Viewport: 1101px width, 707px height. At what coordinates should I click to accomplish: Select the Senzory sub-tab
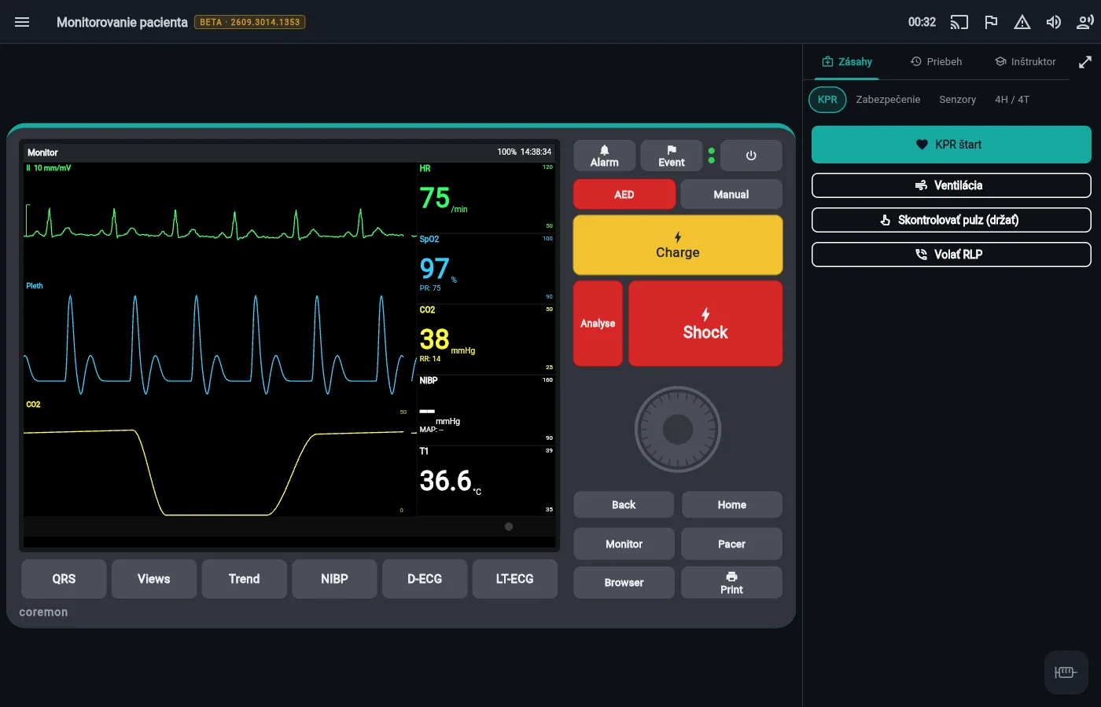pyautogui.click(x=957, y=100)
